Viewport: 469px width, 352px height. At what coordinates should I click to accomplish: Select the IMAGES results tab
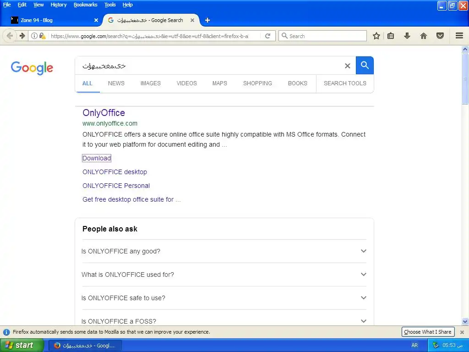pyautogui.click(x=150, y=83)
